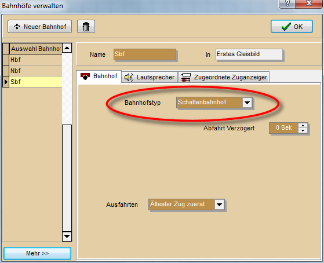Viewport: 324px width, 263px height.
Task: Click the row pointer arrow beside Sbf
Action: point(6,82)
